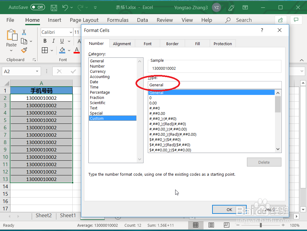The image size is (307, 231).
Task: Click the Save icon in Quick Access Toolbar
Action: (54, 8)
